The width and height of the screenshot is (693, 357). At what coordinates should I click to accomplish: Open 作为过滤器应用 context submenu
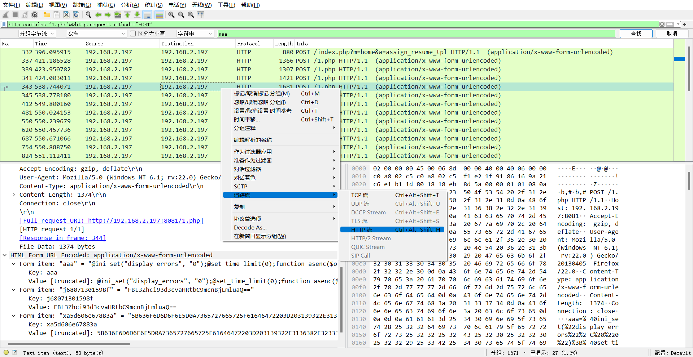280,152
